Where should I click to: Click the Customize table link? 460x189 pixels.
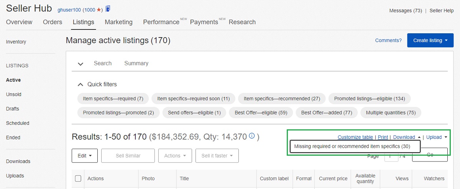point(355,137)
